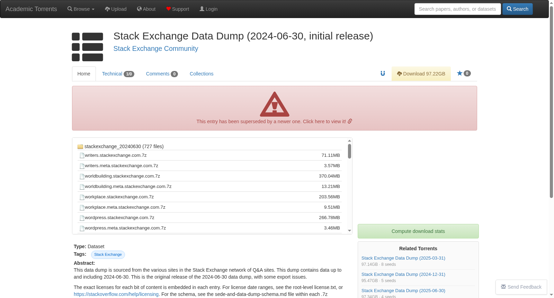554x298 pixels.
Task: Click the file list scrollbar thumb
Action: point(350,151)
